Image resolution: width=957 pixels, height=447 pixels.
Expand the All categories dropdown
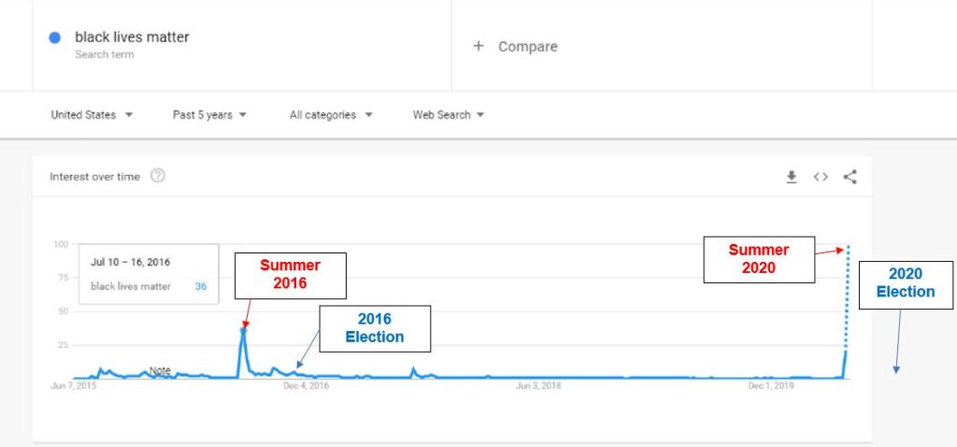[x=331, y=115]
